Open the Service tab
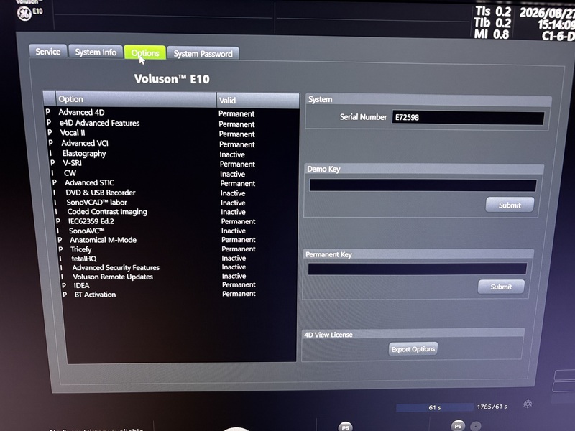The width and height of the screenshot is (575, 431). click(x=47, y=51)
